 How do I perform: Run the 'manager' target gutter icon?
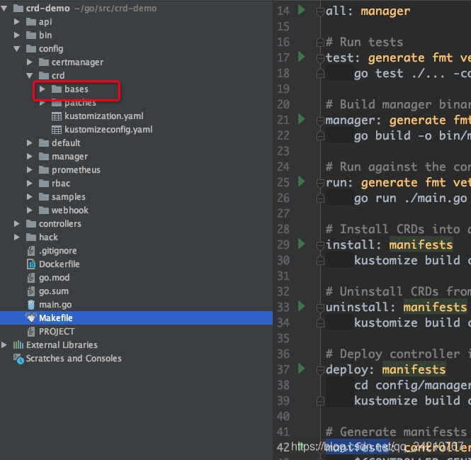point(301,119)
